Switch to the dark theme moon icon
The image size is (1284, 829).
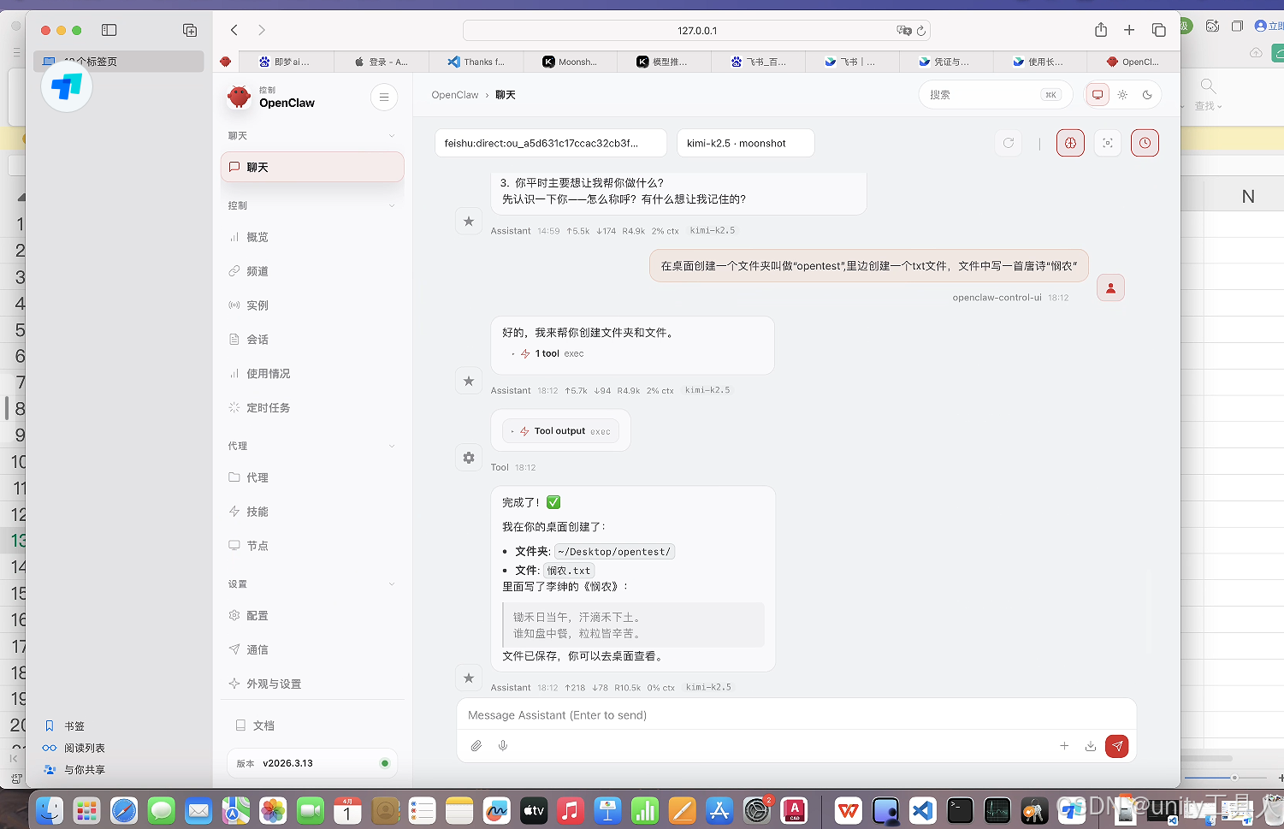point(1147,95)
